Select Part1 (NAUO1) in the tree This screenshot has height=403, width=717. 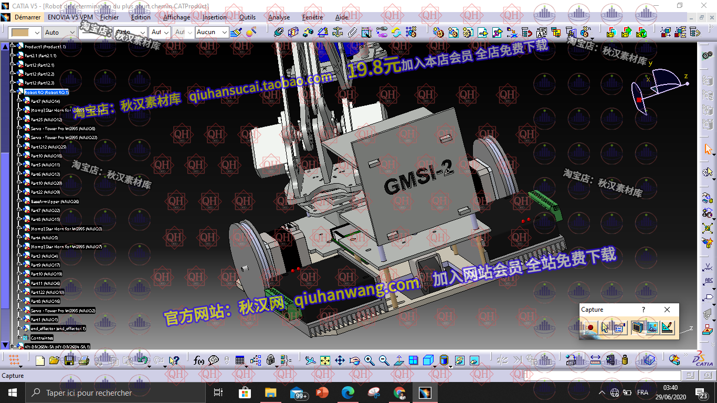pyautogui.click(x=45, y=320)
